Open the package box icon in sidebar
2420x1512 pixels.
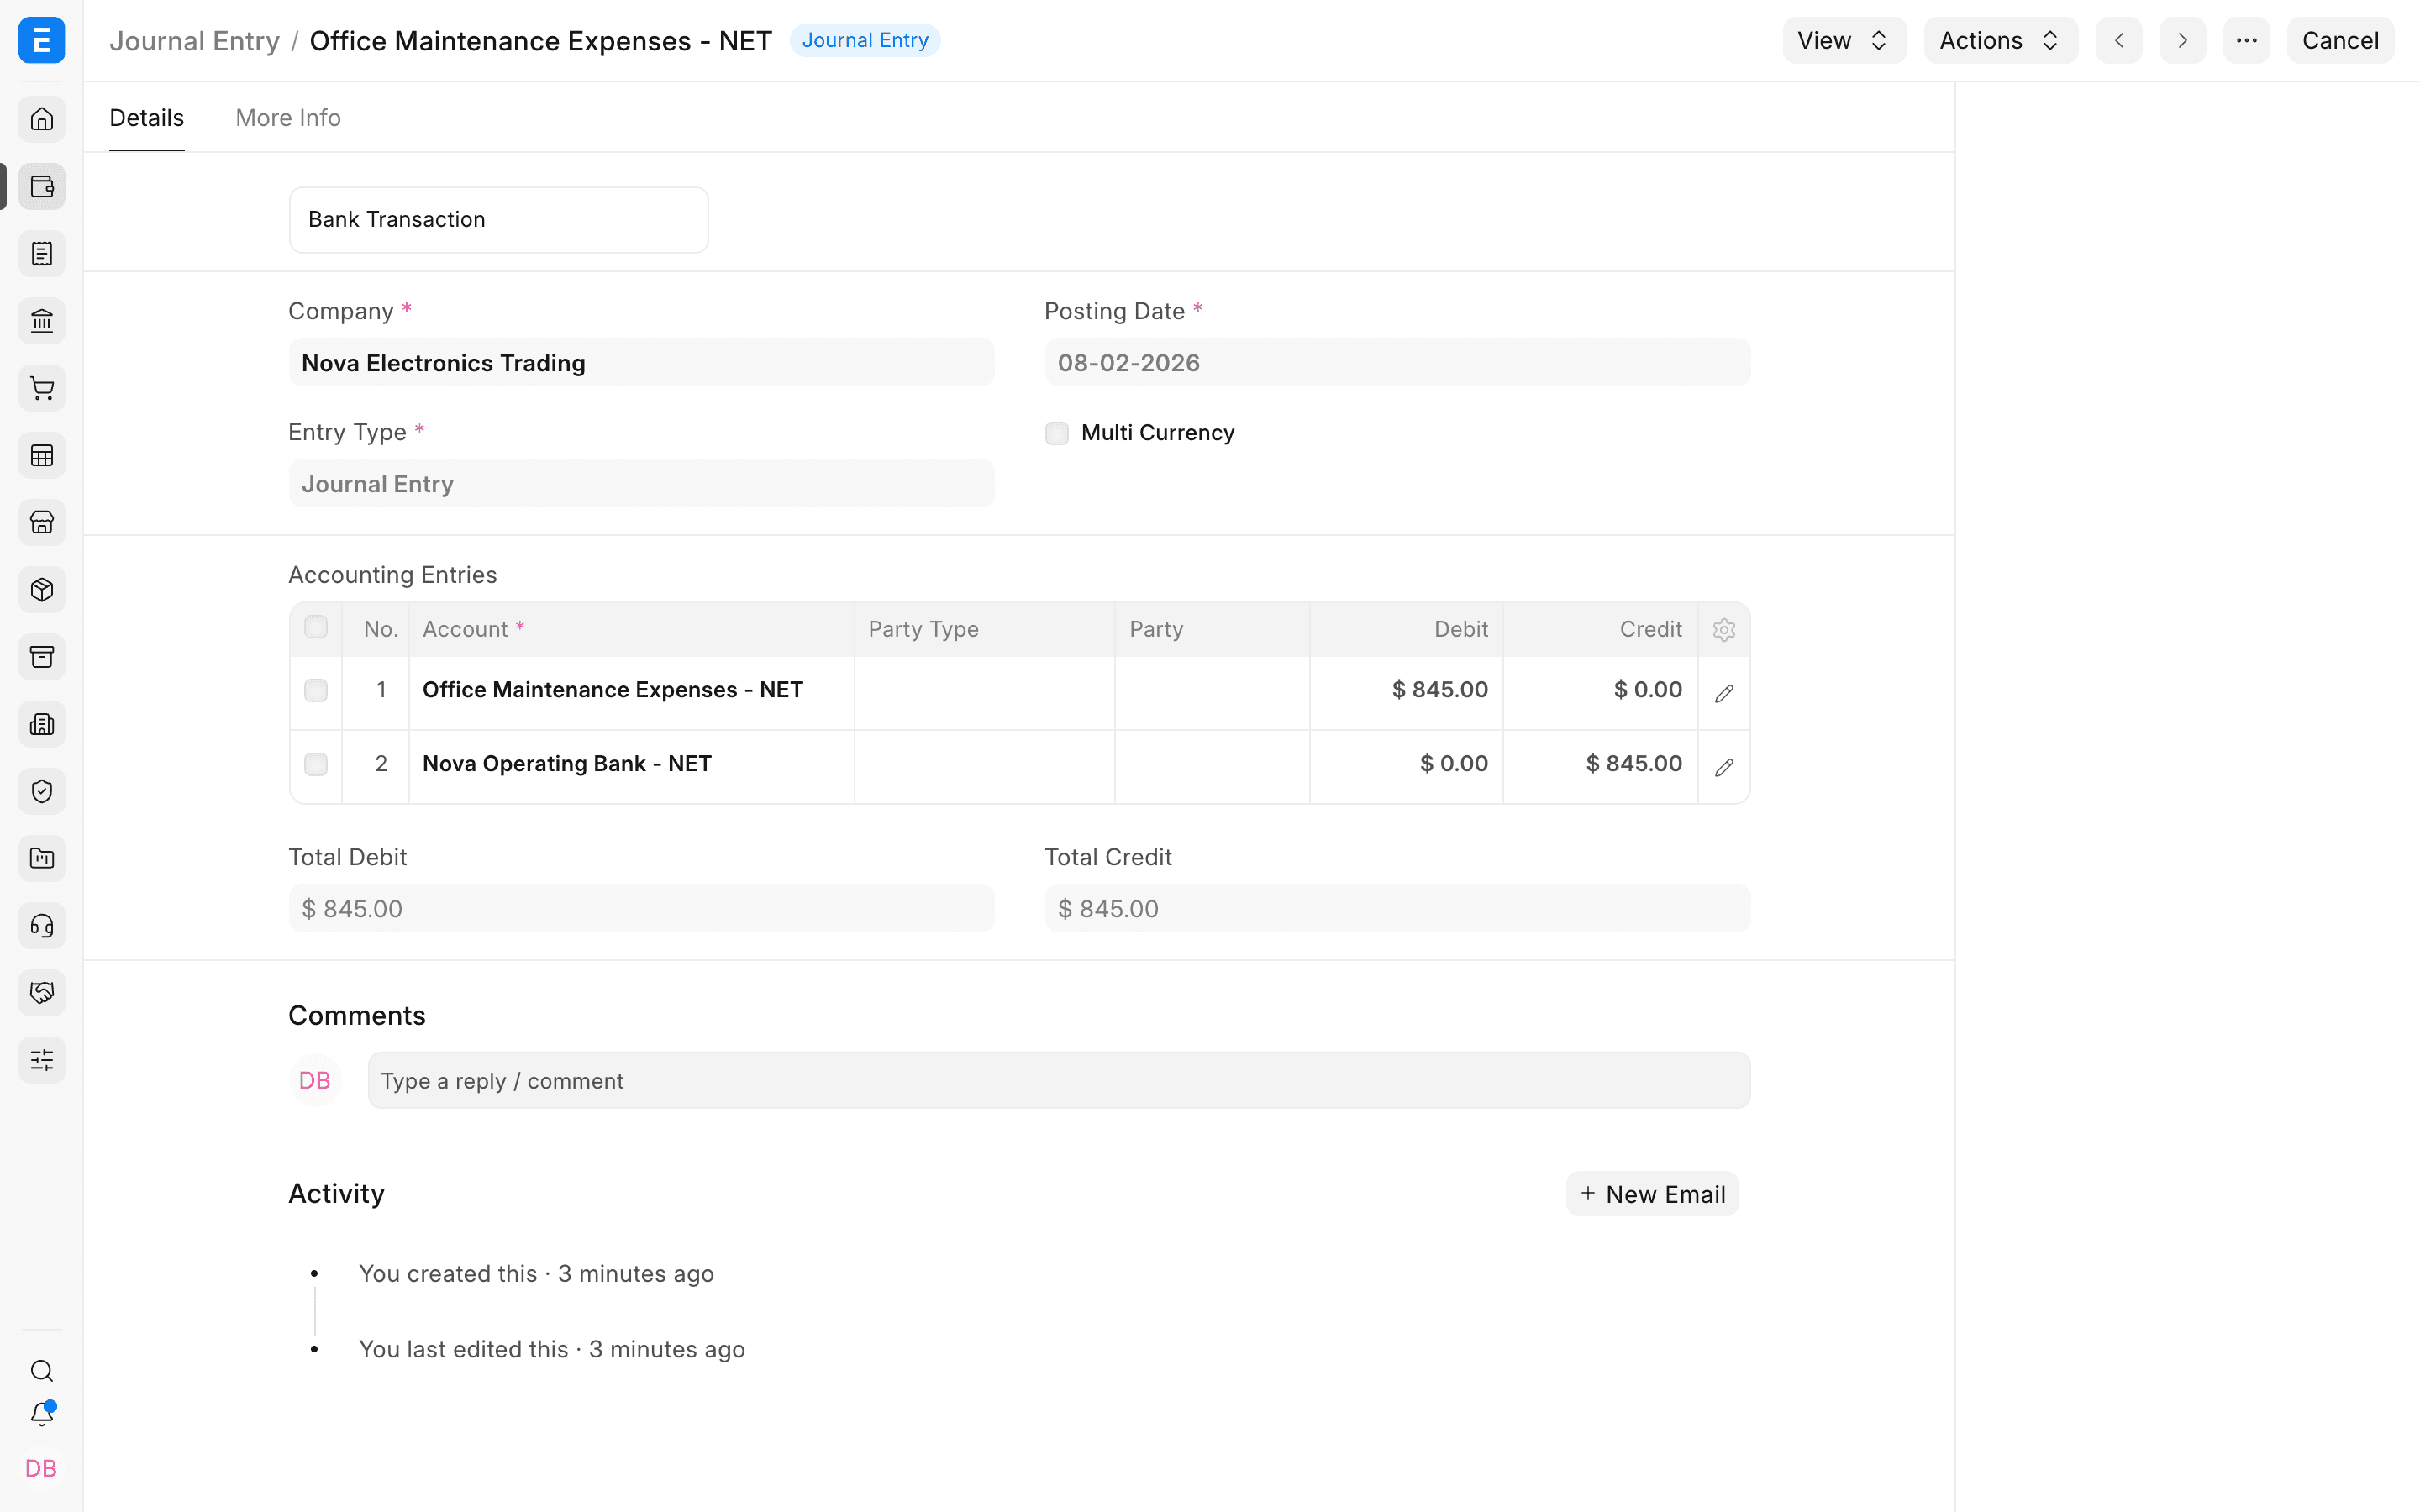pyautogui.click(x=41, y=590)
